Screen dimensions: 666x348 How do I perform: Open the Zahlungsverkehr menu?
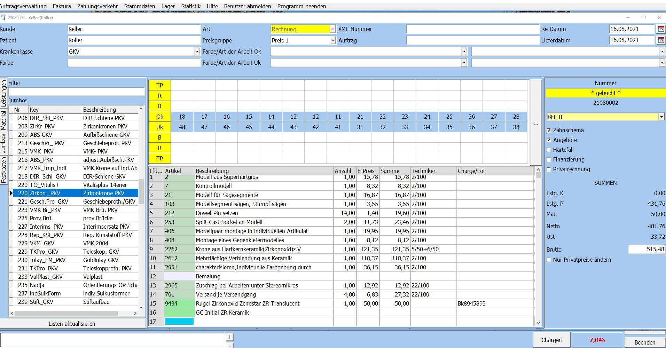pos(97,6)
